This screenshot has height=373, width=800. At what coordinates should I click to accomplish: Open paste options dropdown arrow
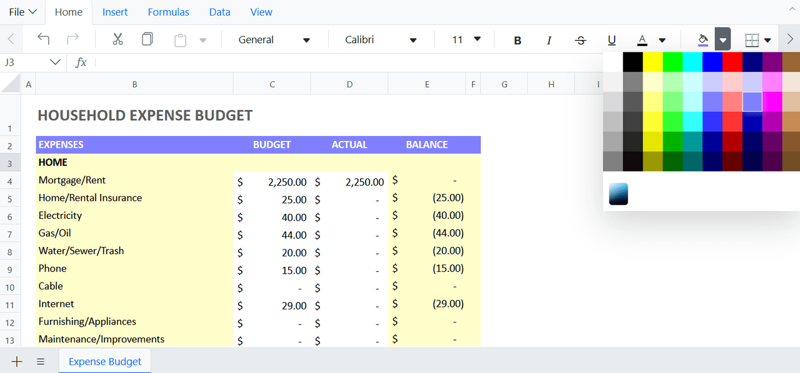click(x=202, y=41)
